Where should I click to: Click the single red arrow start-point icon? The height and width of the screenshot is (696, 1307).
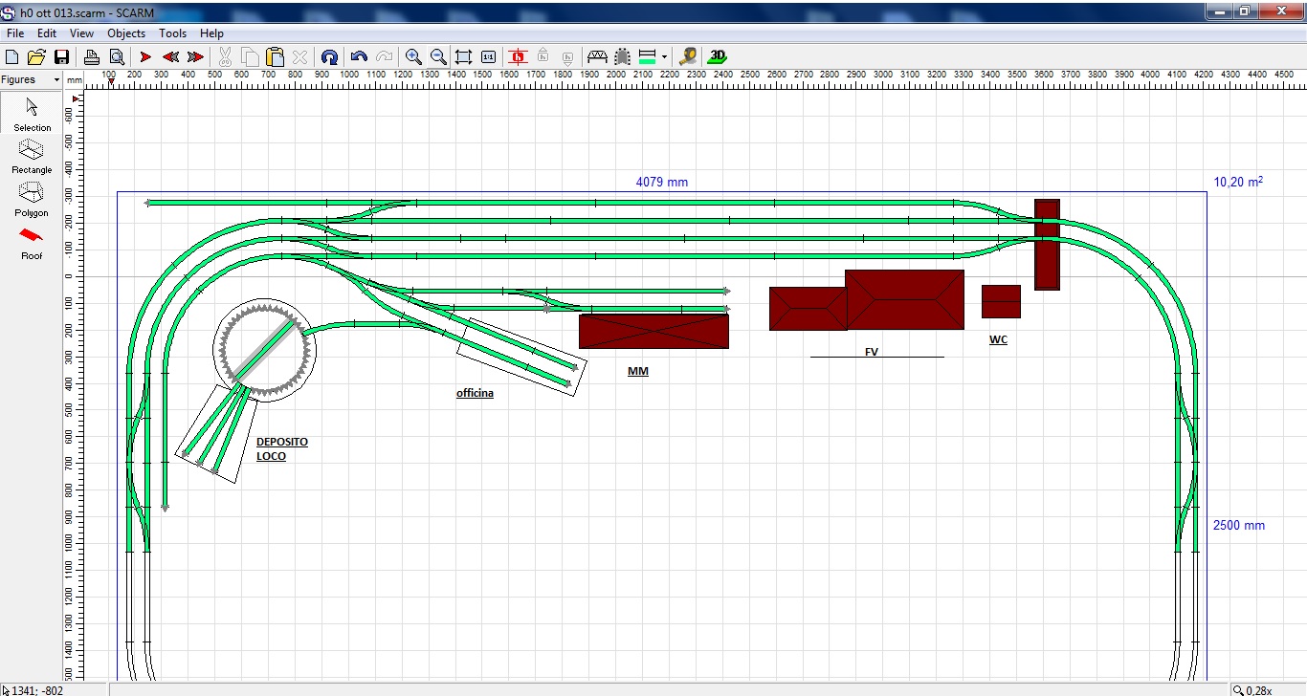[x=145, y=56]
